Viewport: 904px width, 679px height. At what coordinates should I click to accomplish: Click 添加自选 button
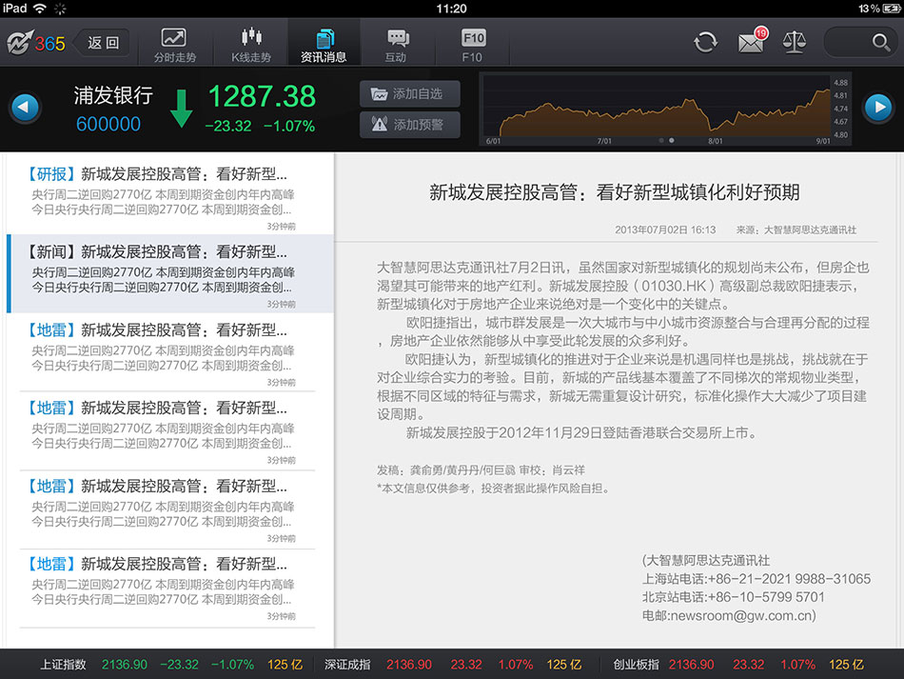410,94
